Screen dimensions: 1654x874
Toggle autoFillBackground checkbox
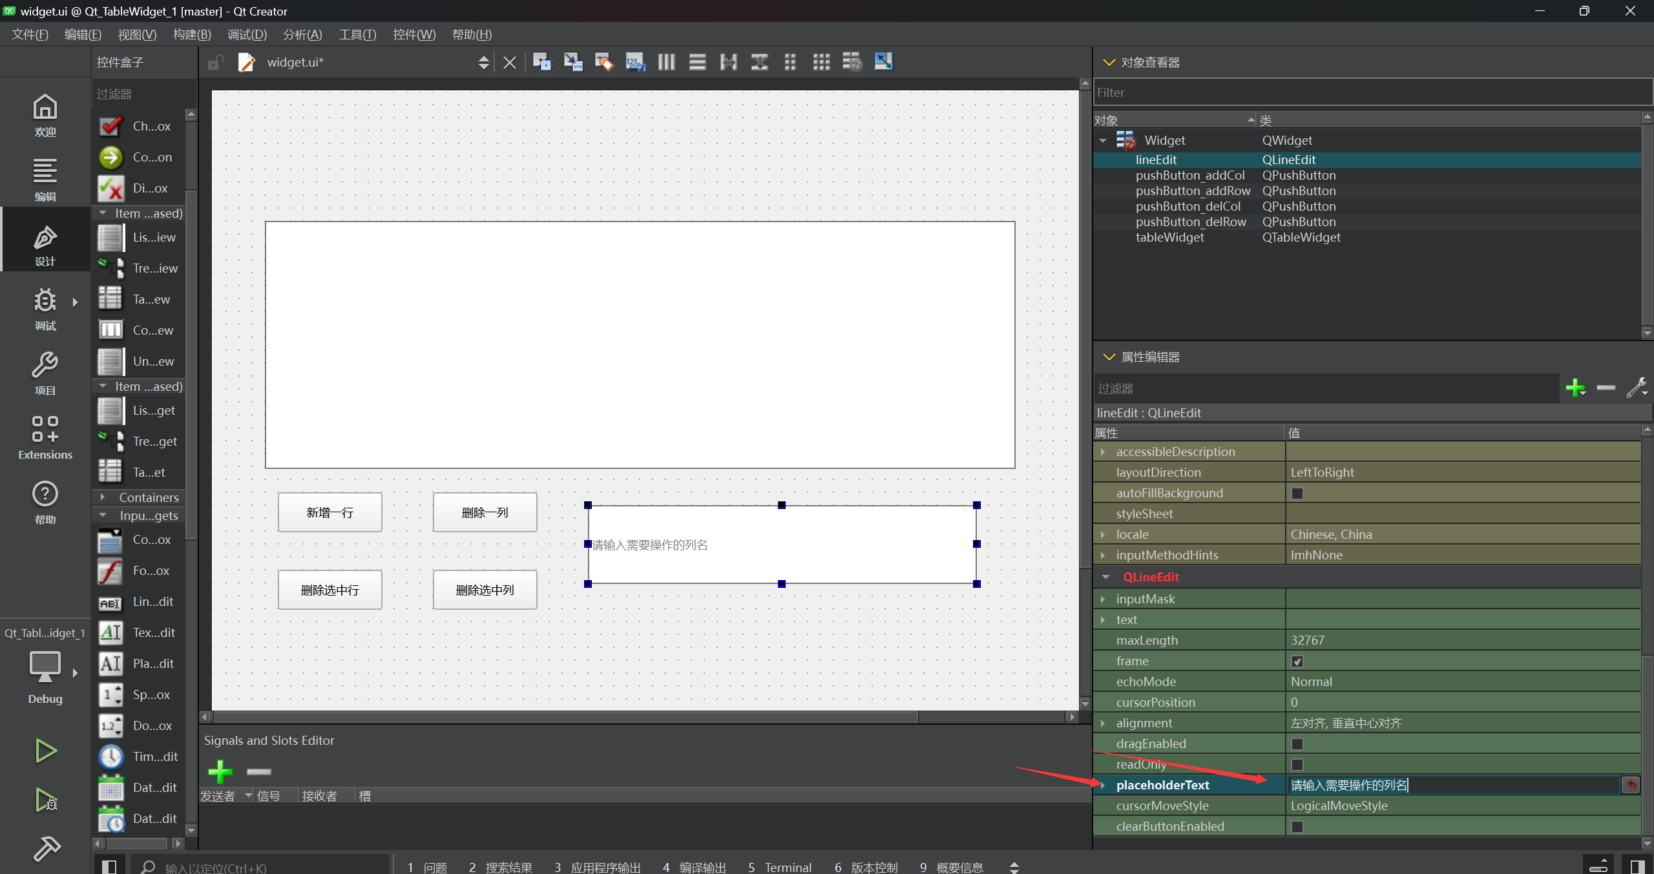coord(1297,494)
